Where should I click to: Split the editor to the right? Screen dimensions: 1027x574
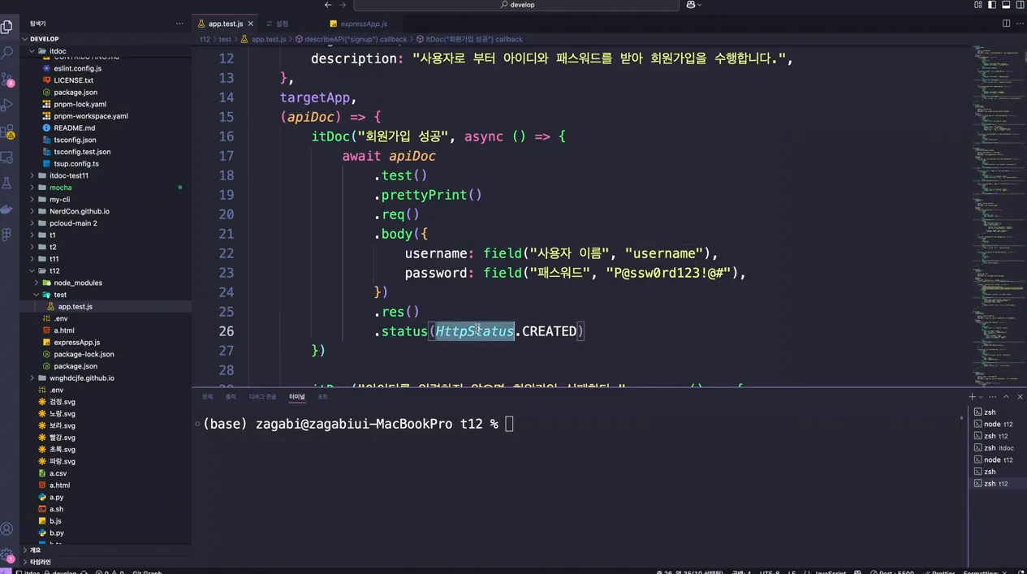coord(1006,24)
